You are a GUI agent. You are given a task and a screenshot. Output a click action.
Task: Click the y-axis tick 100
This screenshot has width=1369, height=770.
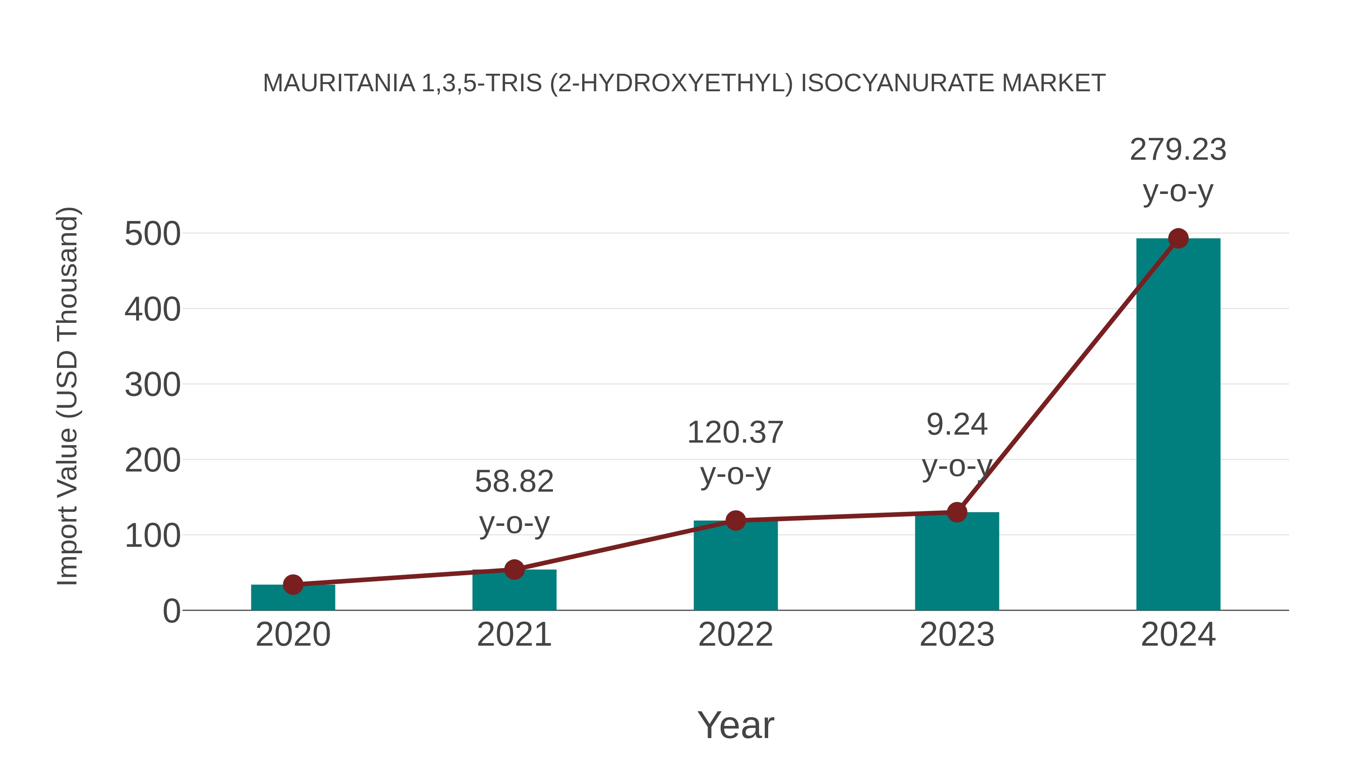click(152, 536)
